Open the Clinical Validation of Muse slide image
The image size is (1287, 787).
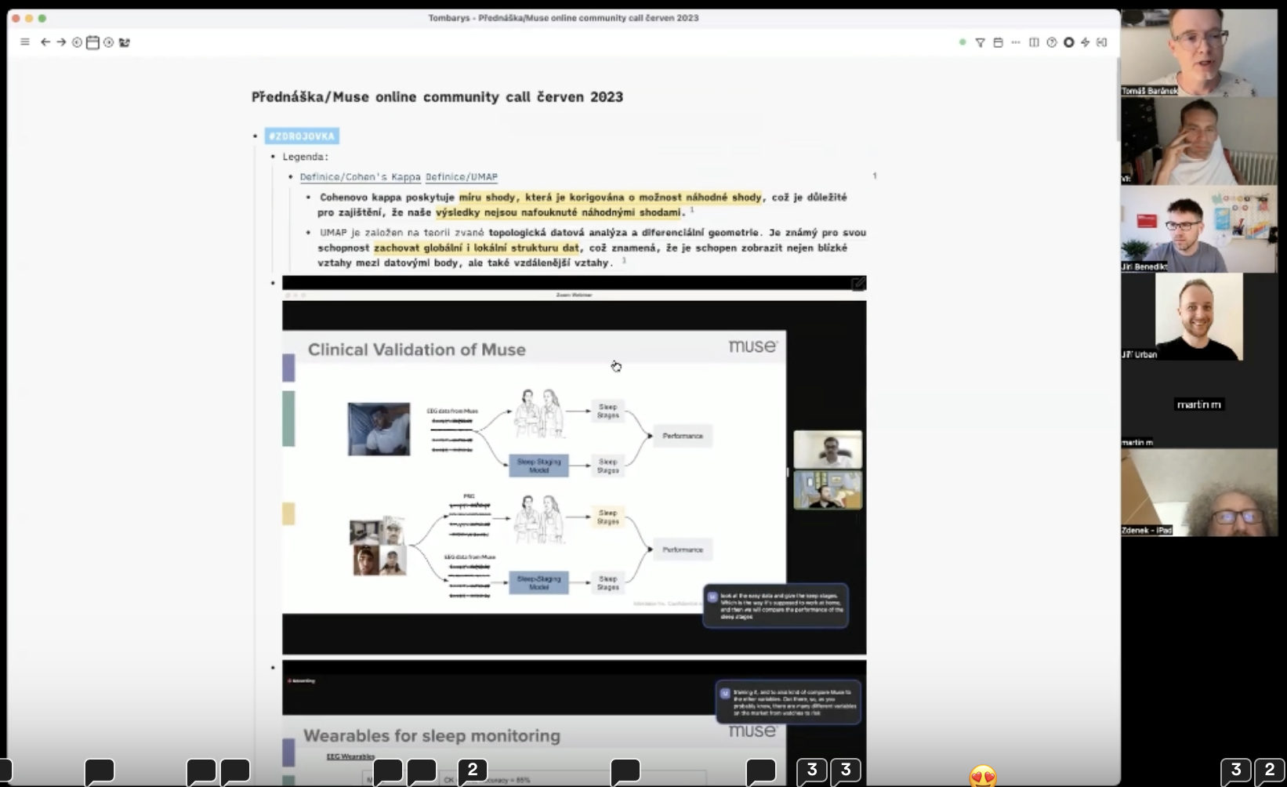[574, 466]
